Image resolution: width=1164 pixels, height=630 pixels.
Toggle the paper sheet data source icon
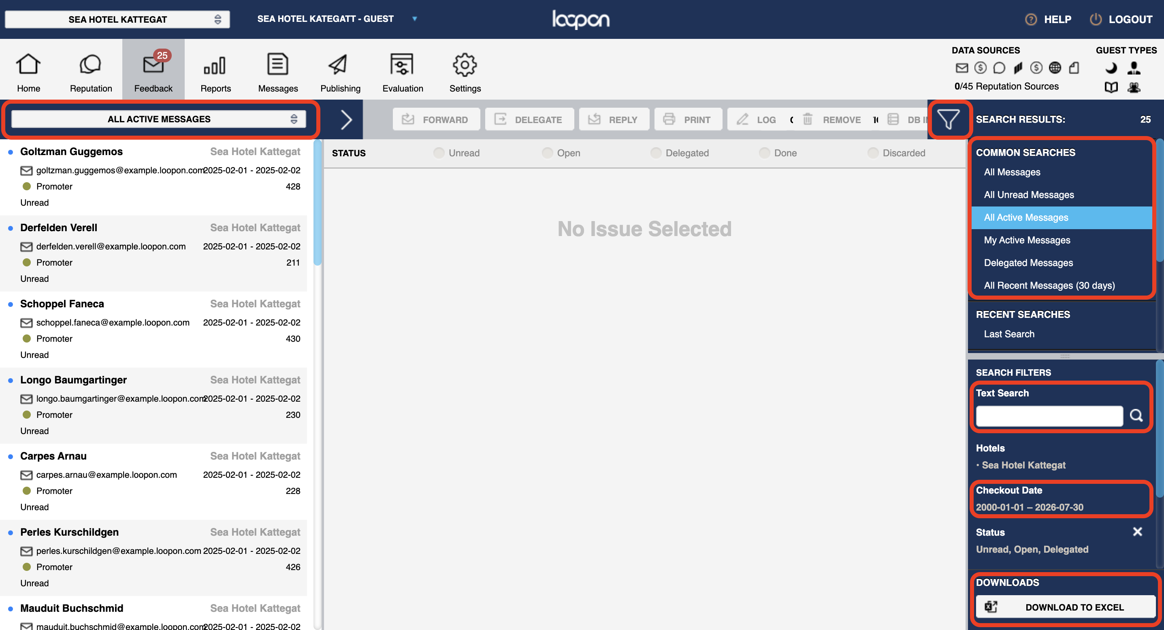click(x=1074, y=68)
